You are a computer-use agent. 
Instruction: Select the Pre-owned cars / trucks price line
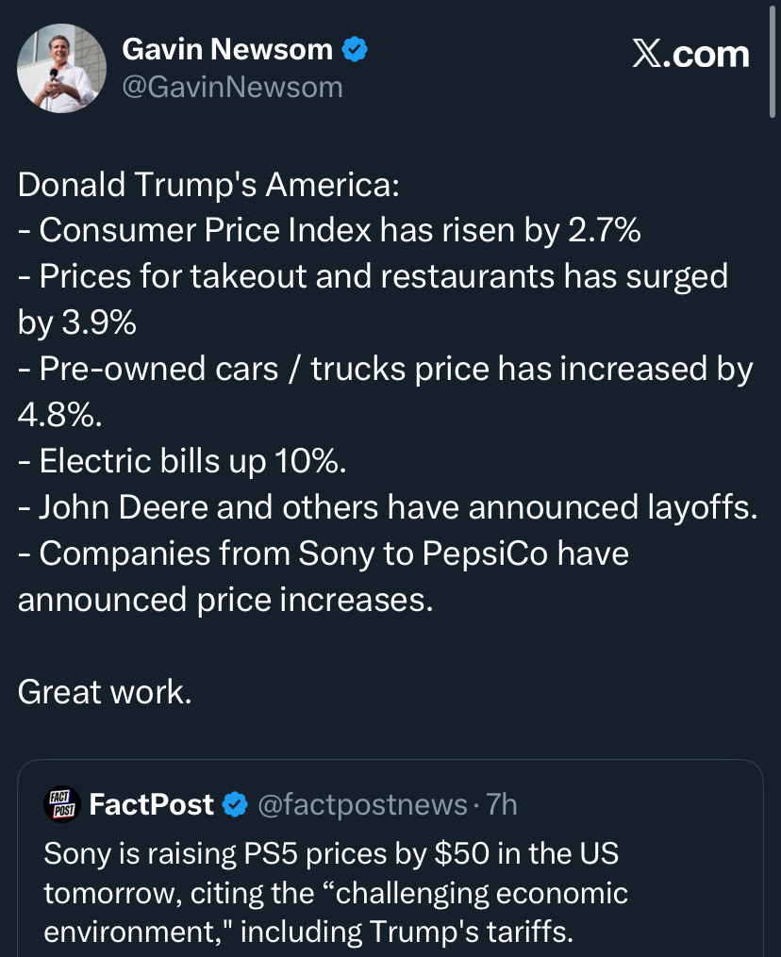pos(386,371)
